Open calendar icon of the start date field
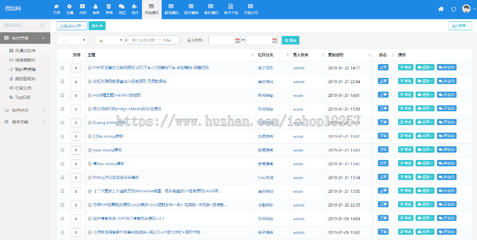This screenshot has height=240, width=477. [237, 40]
